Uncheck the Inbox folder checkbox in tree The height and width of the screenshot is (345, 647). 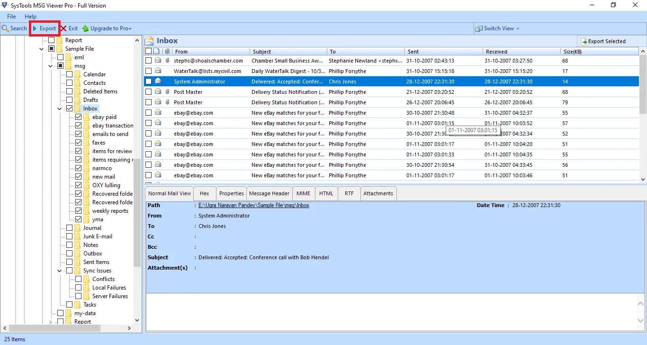click(70, 109)
